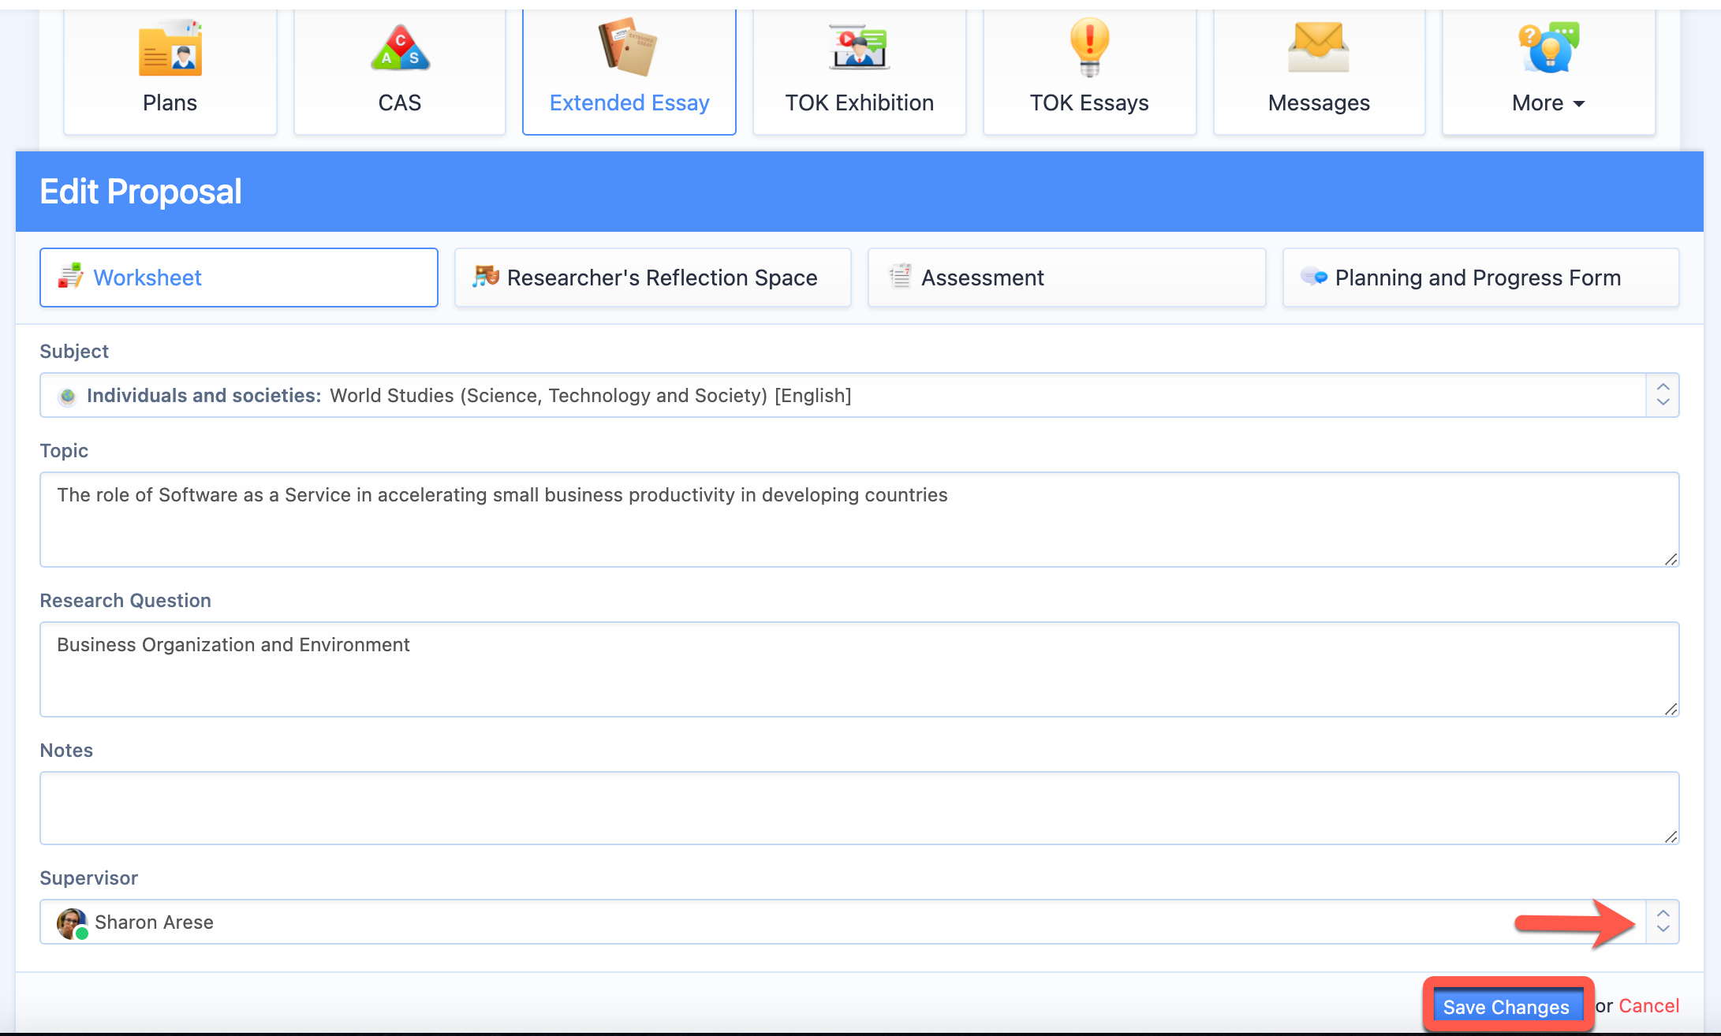
Task: Open the TOK Exhibition presentation icon
Action: (x=859, y=47)
